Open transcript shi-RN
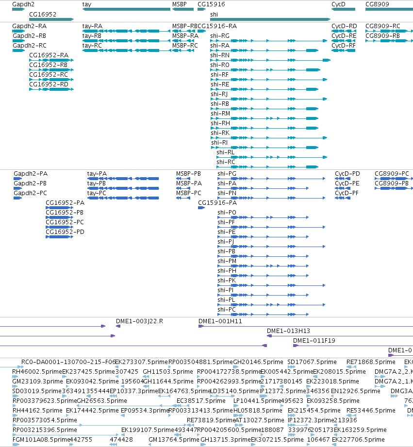The height and width of the screenshot is (447, 413). pyautogui.click(x=220, y=55)
